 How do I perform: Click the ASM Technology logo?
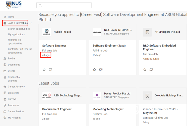(47, 95)
